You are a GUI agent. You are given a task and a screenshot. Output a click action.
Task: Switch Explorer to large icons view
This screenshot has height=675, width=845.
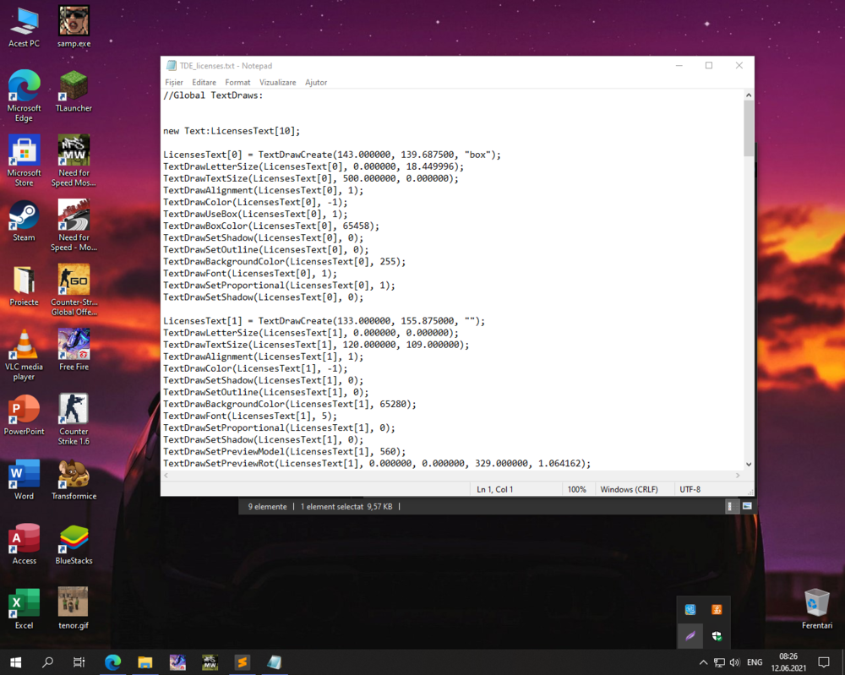747,506
